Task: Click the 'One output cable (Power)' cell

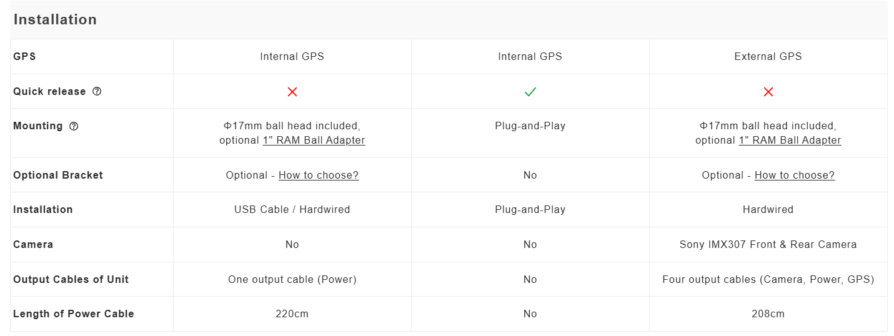Action: (292, 280)
